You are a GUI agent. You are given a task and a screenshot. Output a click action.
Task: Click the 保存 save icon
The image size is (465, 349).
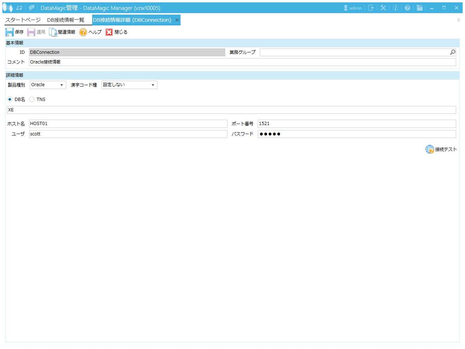[10, 32]
